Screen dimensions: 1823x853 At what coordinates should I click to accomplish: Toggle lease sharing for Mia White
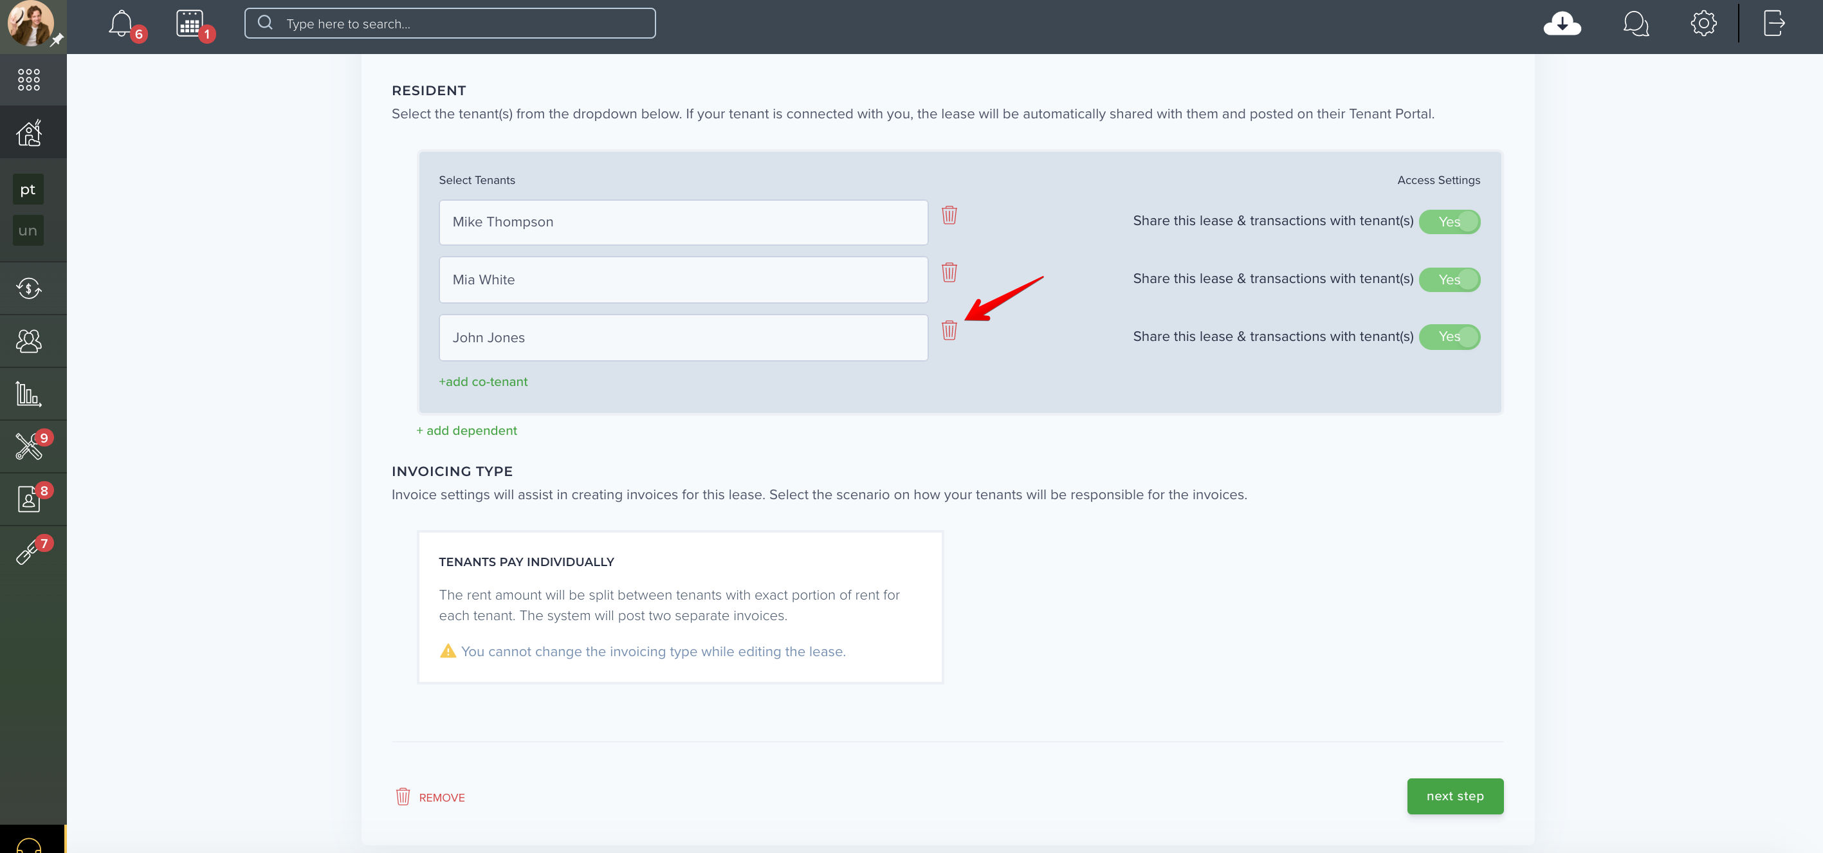(1449, 280)
